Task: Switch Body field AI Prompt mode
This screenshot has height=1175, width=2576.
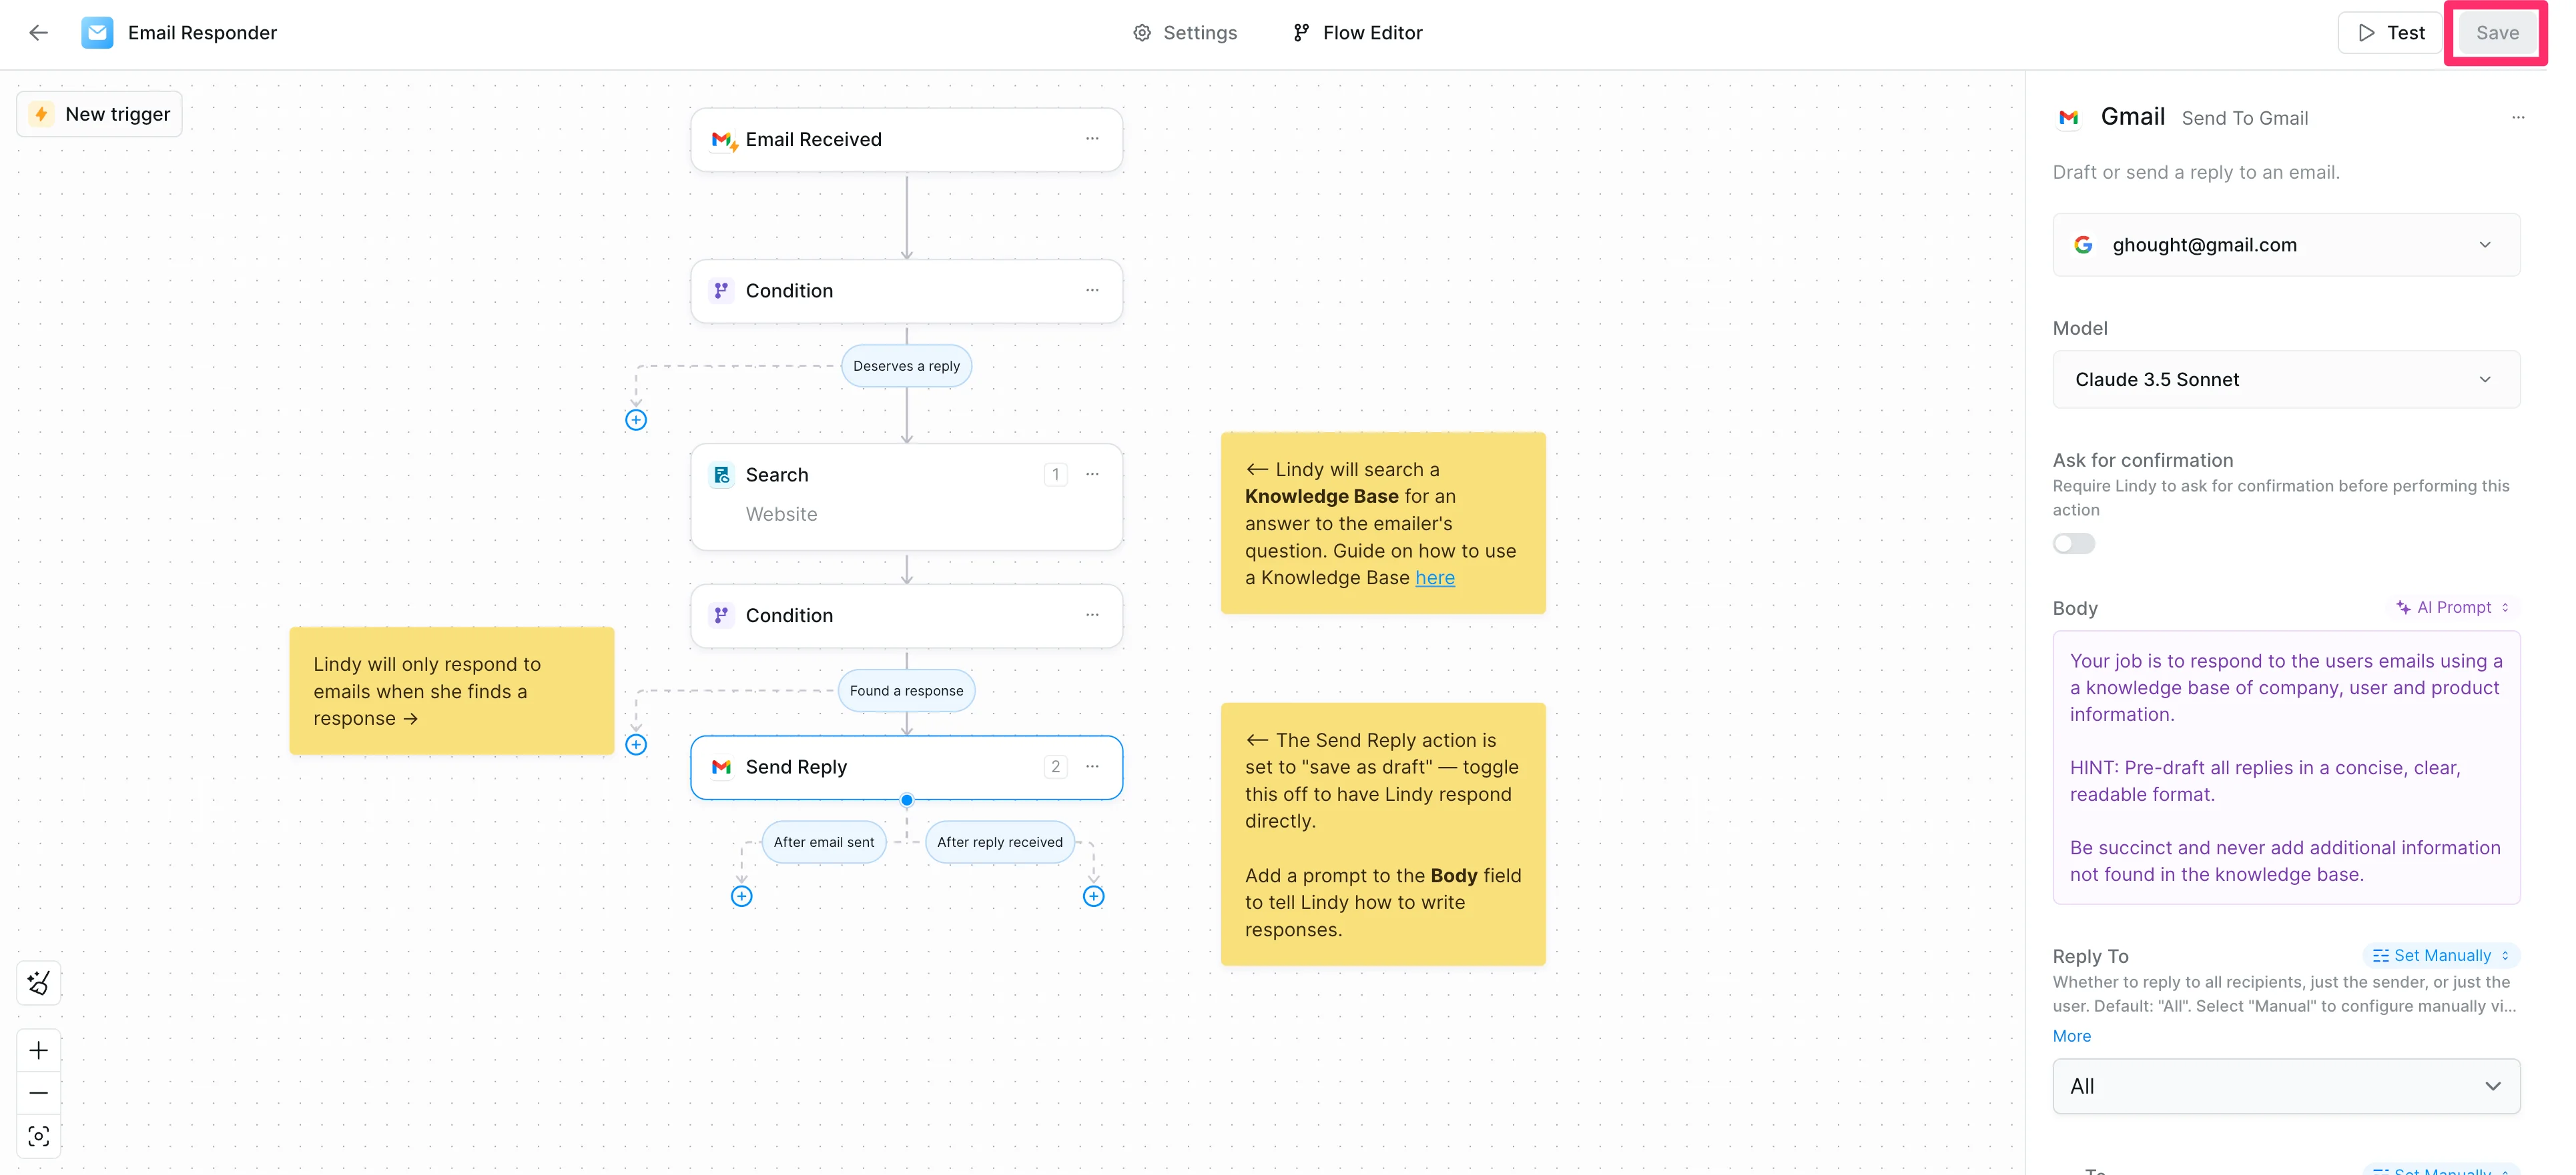Action: [2453, 608]
